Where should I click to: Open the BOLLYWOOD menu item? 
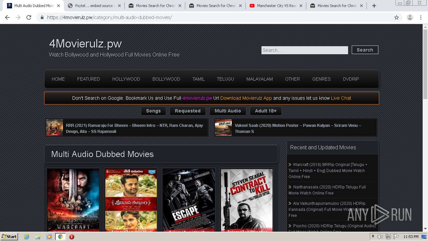[166, 79]
